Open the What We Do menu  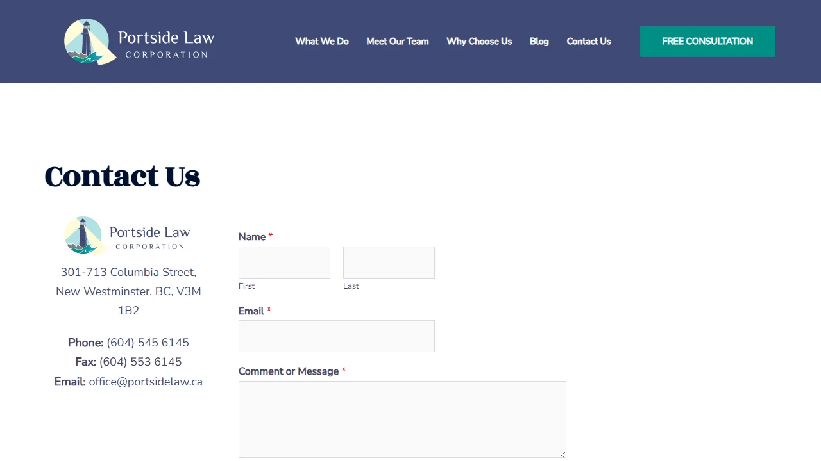coord(322,42)
